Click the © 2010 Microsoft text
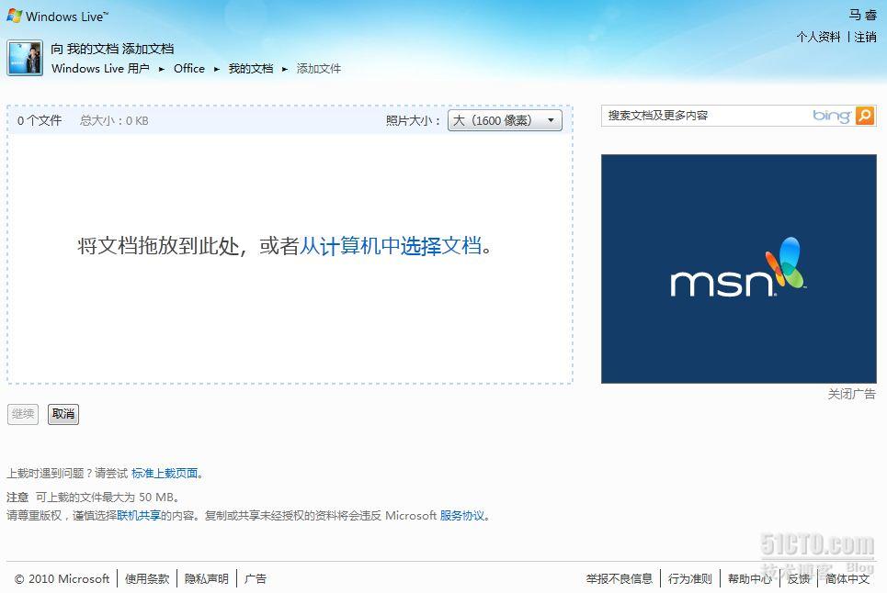 coord(62,579)
